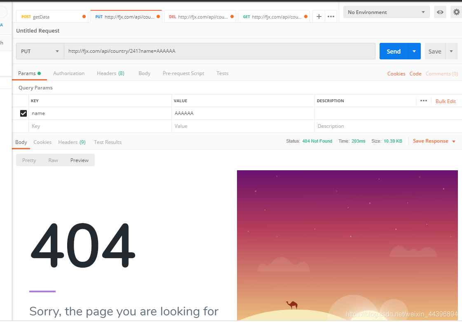Click the request URL input field
Viewport: 462px width, 322px height.
point(220,51)
